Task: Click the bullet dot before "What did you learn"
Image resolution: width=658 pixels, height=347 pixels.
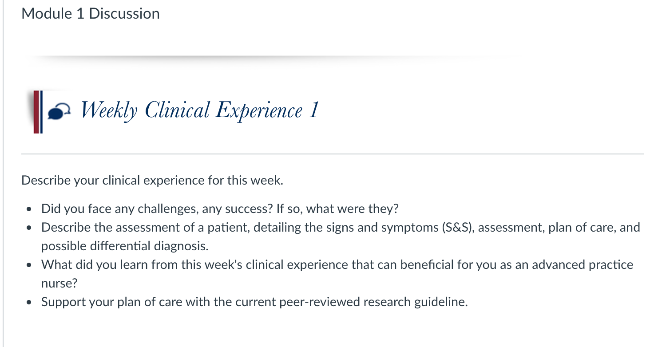Action: point(29,265)
